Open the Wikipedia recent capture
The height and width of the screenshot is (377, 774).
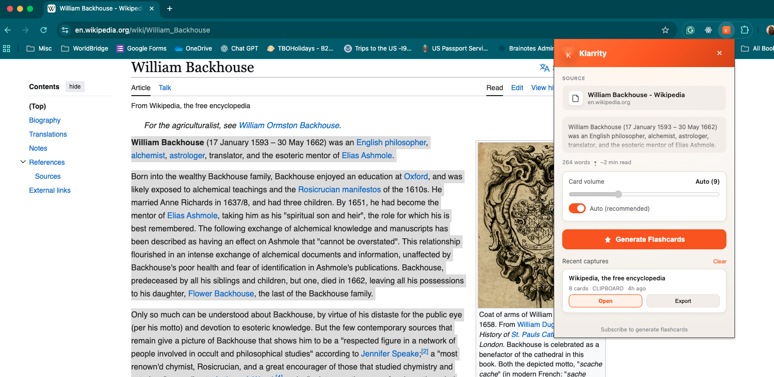click(605, 301)
